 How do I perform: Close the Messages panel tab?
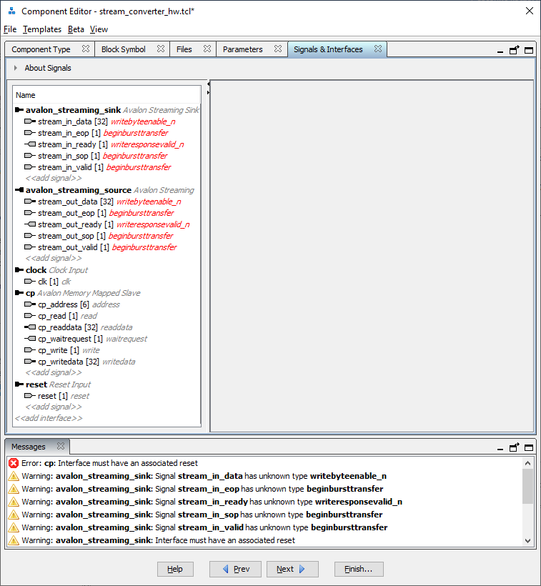[x=61, y=447]
